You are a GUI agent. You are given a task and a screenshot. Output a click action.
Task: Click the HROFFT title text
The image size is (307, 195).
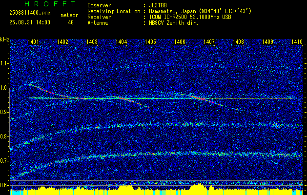click(x=50, y=4)
